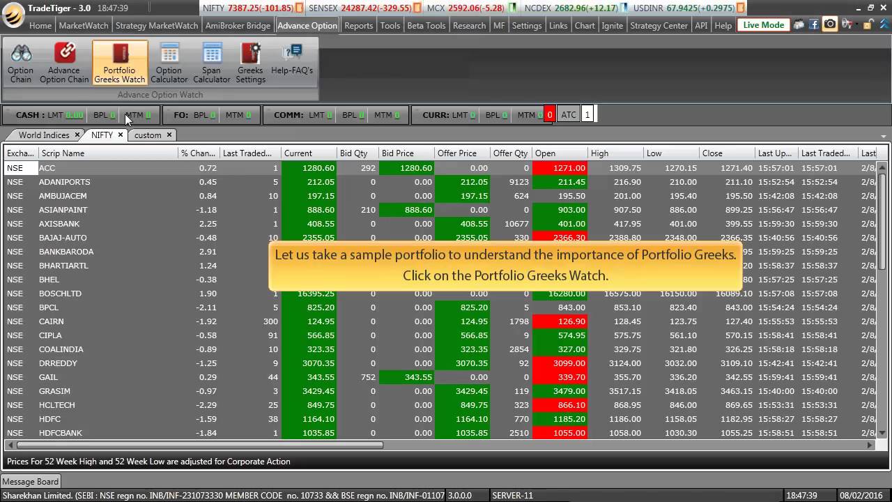Screen dimensions: 892x502
Task: Open Greeks Settings
Action: 251,63
